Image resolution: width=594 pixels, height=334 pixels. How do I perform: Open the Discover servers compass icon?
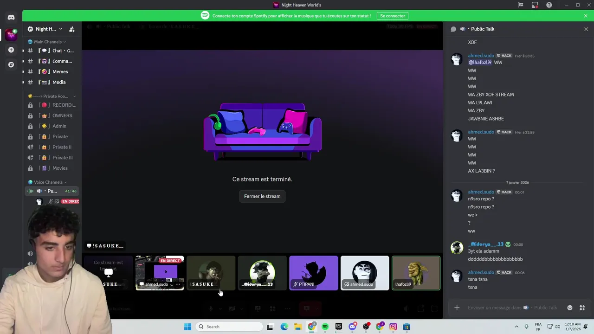pos(11,64)
